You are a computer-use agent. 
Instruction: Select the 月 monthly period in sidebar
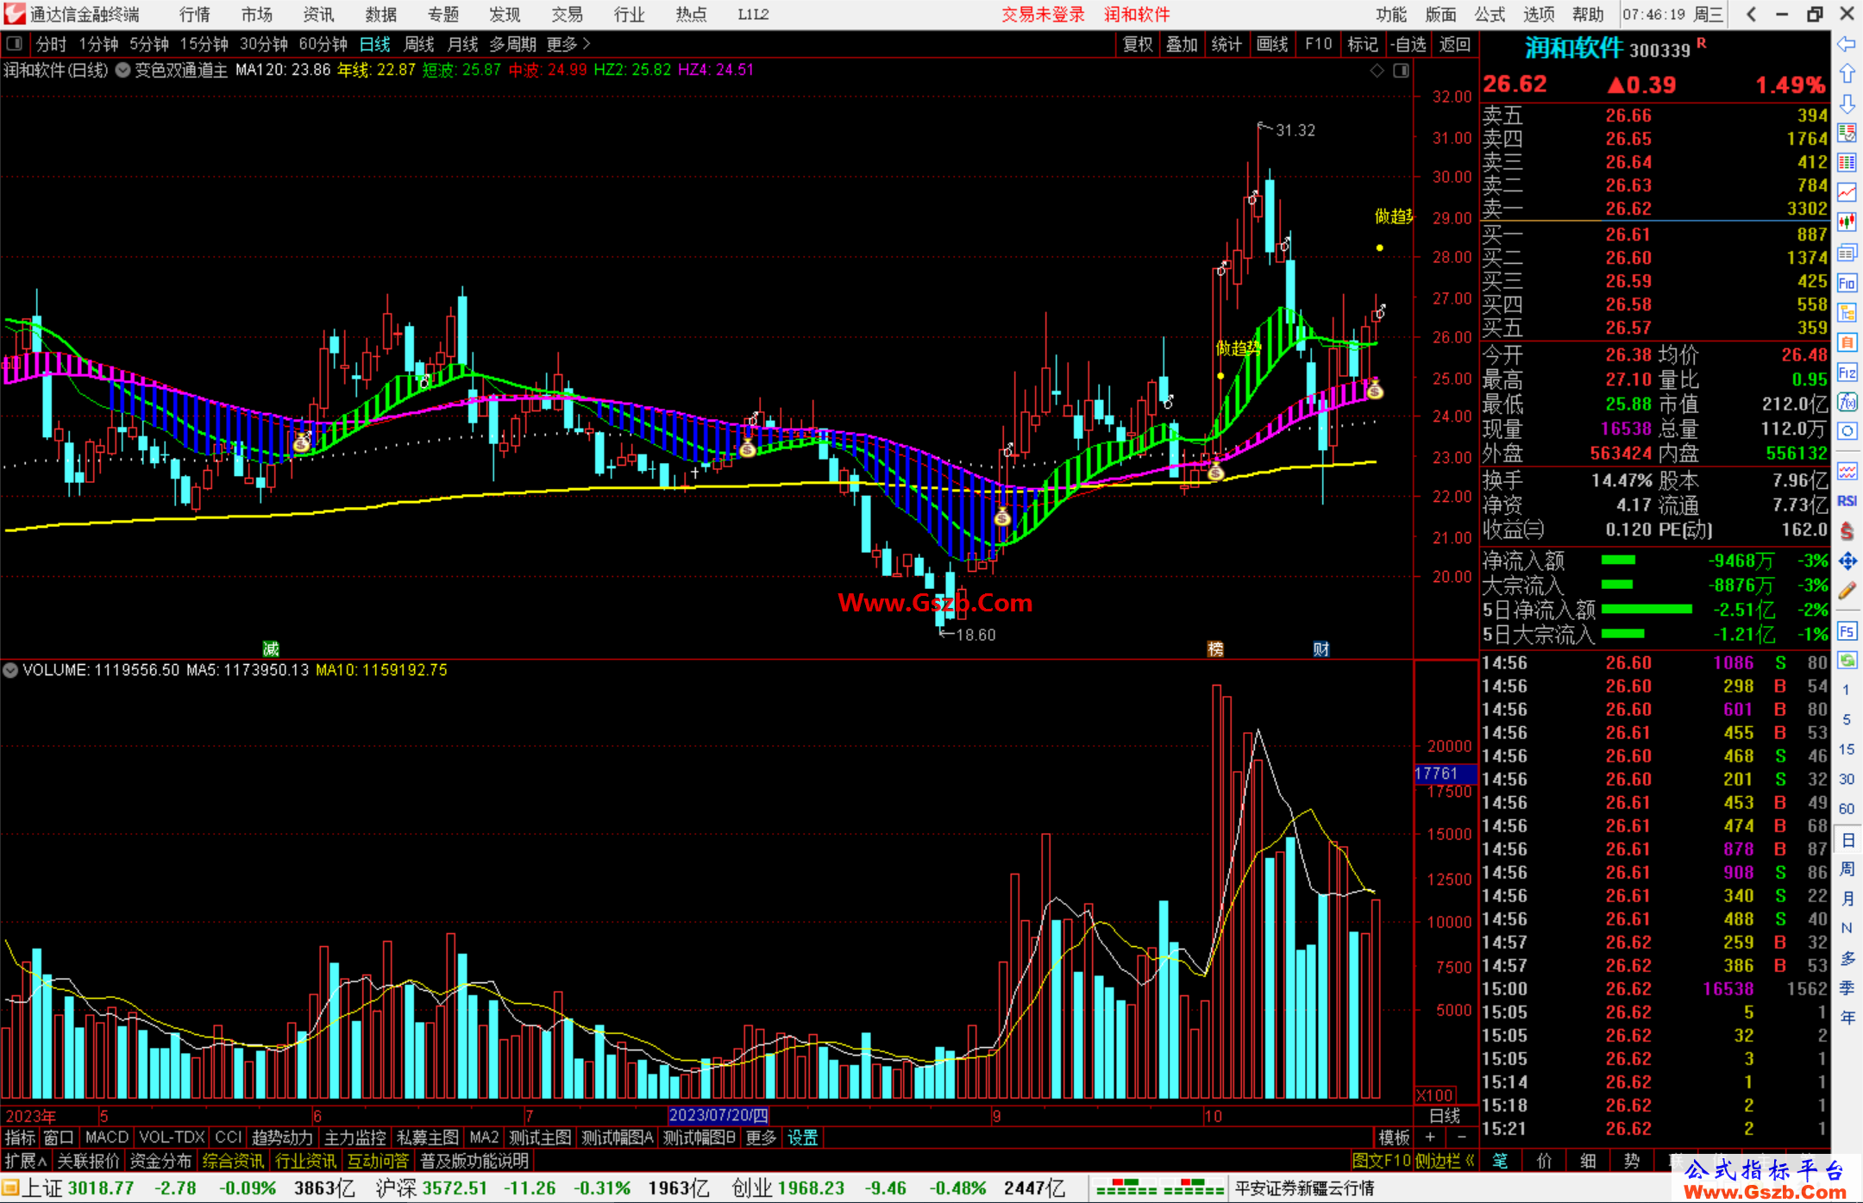pos(1847,898)
